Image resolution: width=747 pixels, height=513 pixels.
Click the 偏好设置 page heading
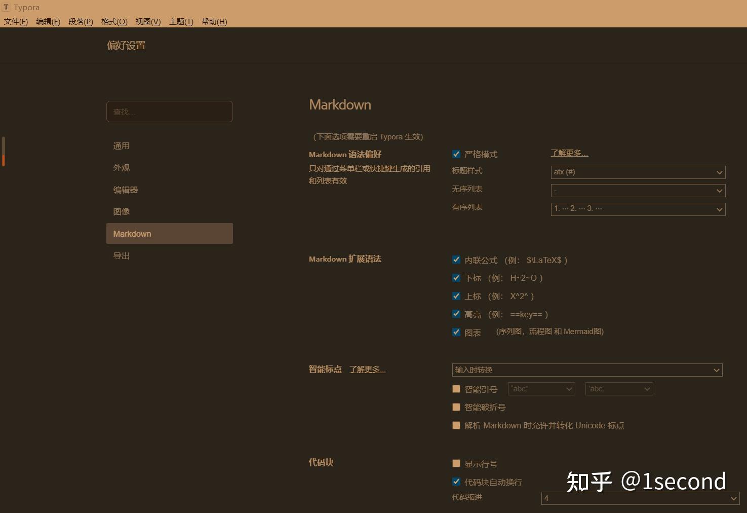pos(126,46)
